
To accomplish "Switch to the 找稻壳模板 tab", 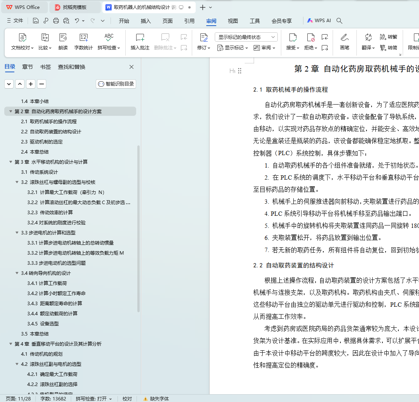I will click(x=74, y=7).
